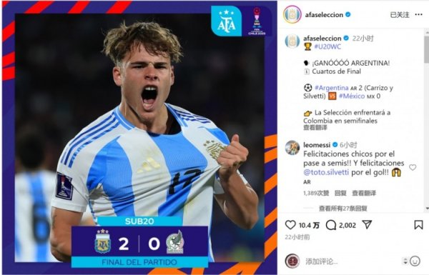Screen dimensions: 429x275
Task: Reply to leomessi's comment via 回复
Action: point(340,193)
